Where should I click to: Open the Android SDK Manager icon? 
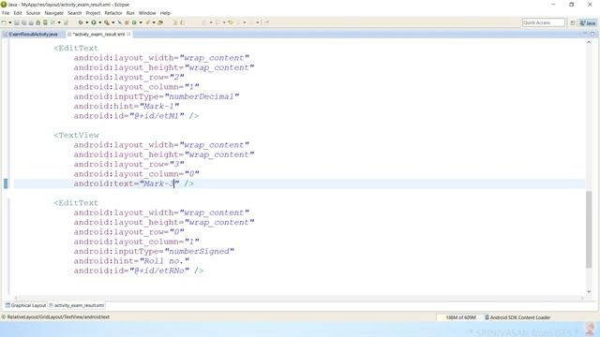tap(37, 22)
